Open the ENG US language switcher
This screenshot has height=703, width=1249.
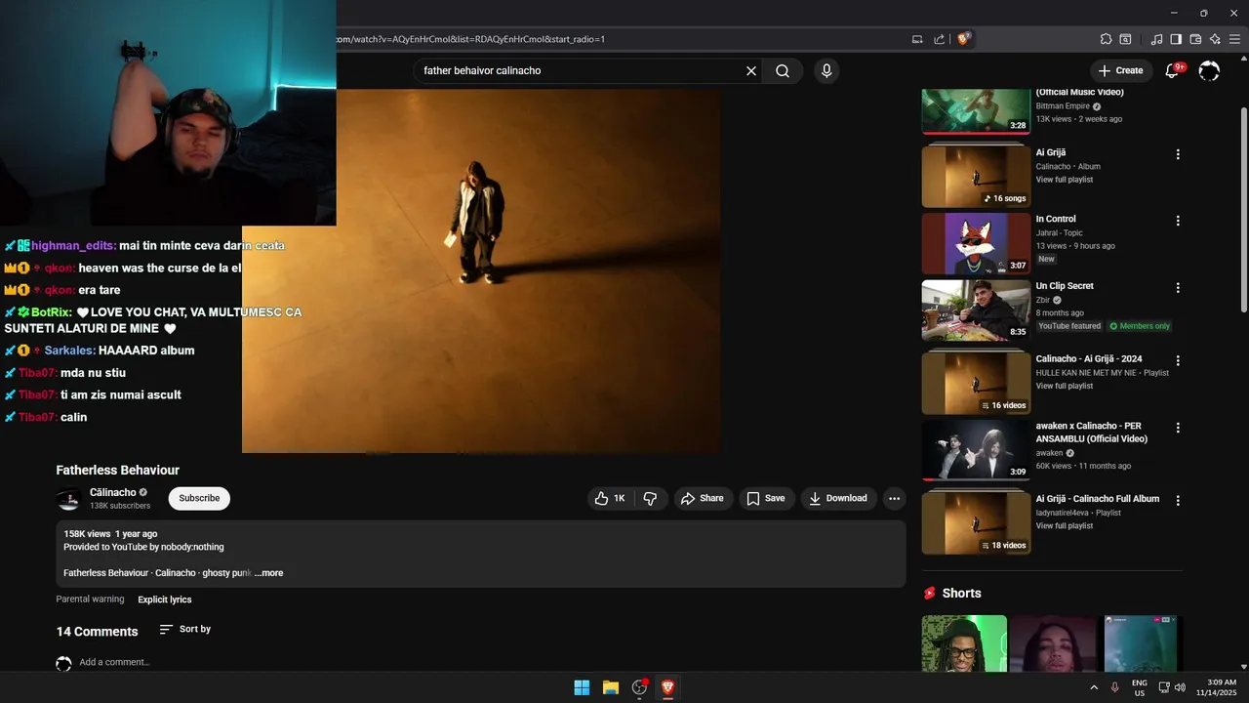[1139, 687]
